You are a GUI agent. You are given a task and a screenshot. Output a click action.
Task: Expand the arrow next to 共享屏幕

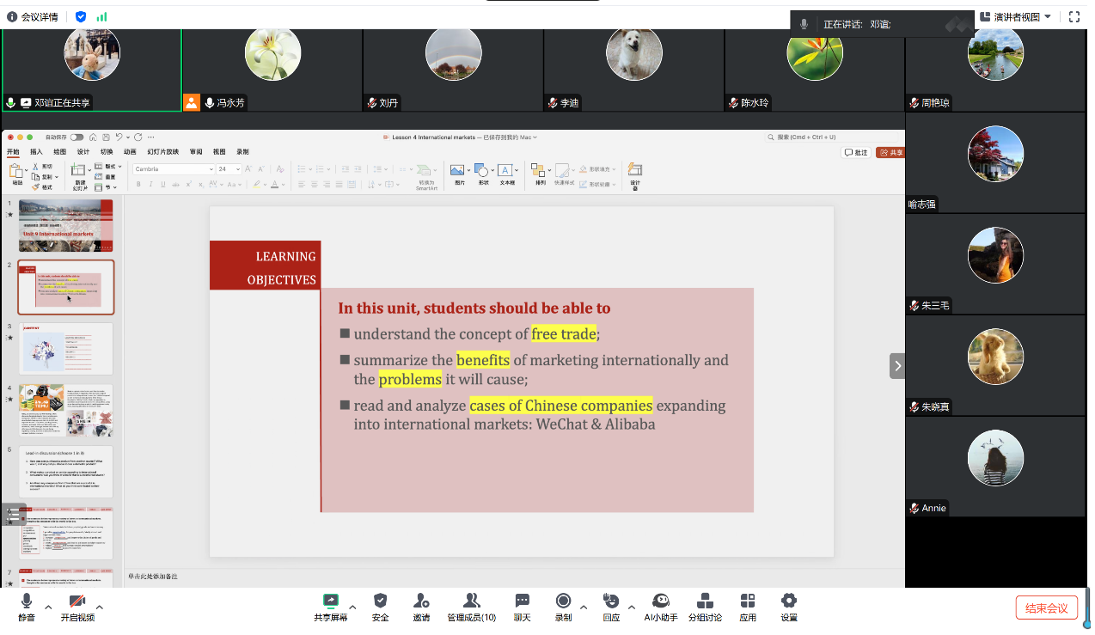352,607
